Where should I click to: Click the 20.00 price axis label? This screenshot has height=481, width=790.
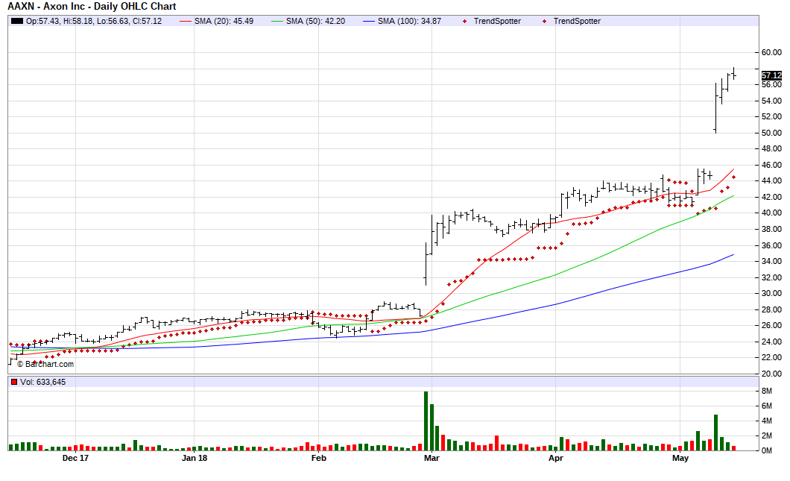[x=771, y=374]
